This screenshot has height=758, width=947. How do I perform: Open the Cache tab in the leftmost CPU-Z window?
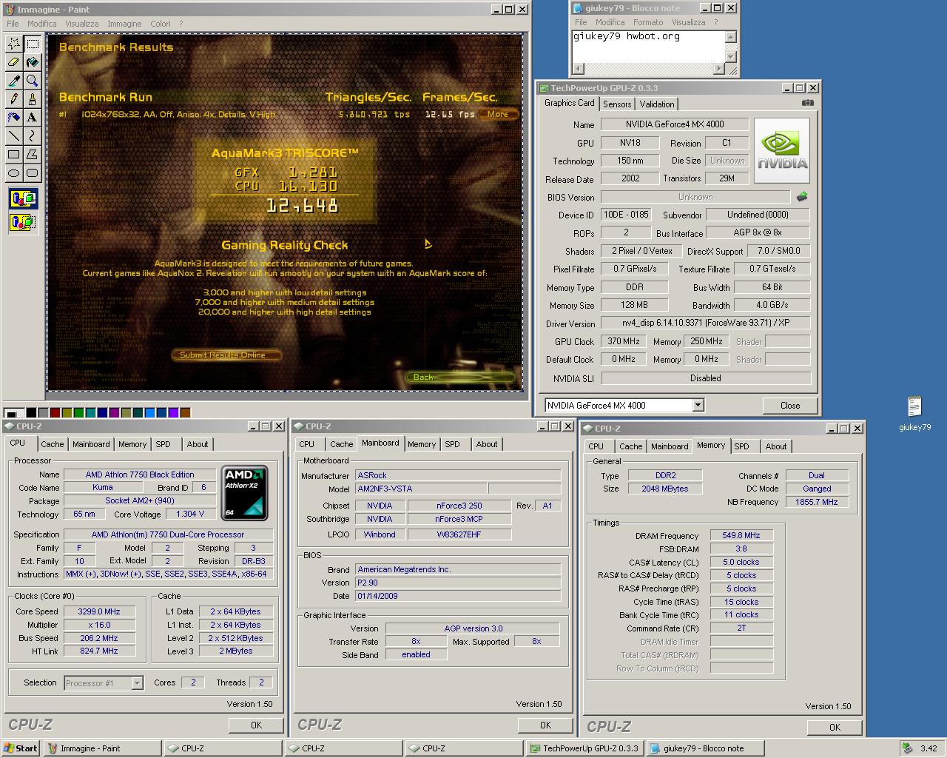[52, 444]
